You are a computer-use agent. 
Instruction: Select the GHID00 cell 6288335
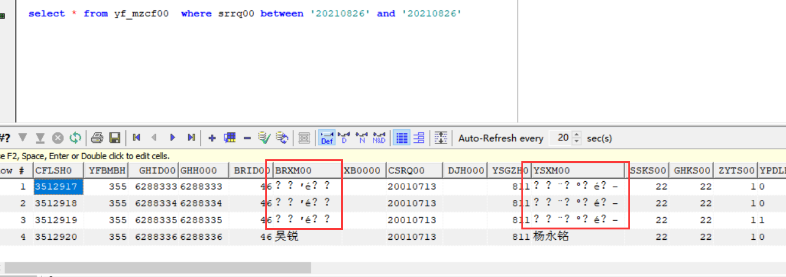[154, 220]
